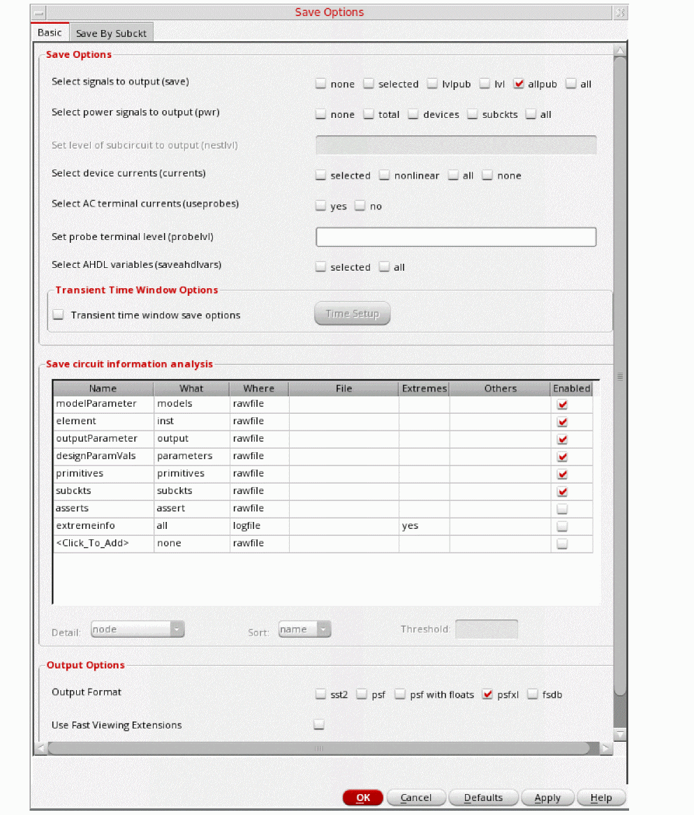Select 'psf with floats' output format

click(400, 694)
